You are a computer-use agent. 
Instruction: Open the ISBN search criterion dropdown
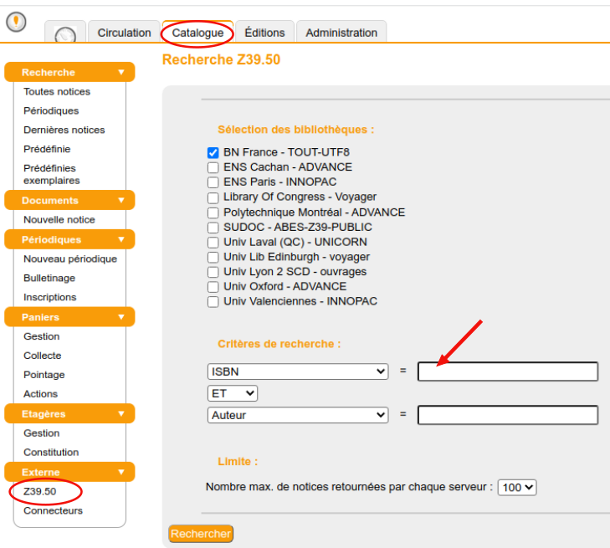tap(297, 371)
